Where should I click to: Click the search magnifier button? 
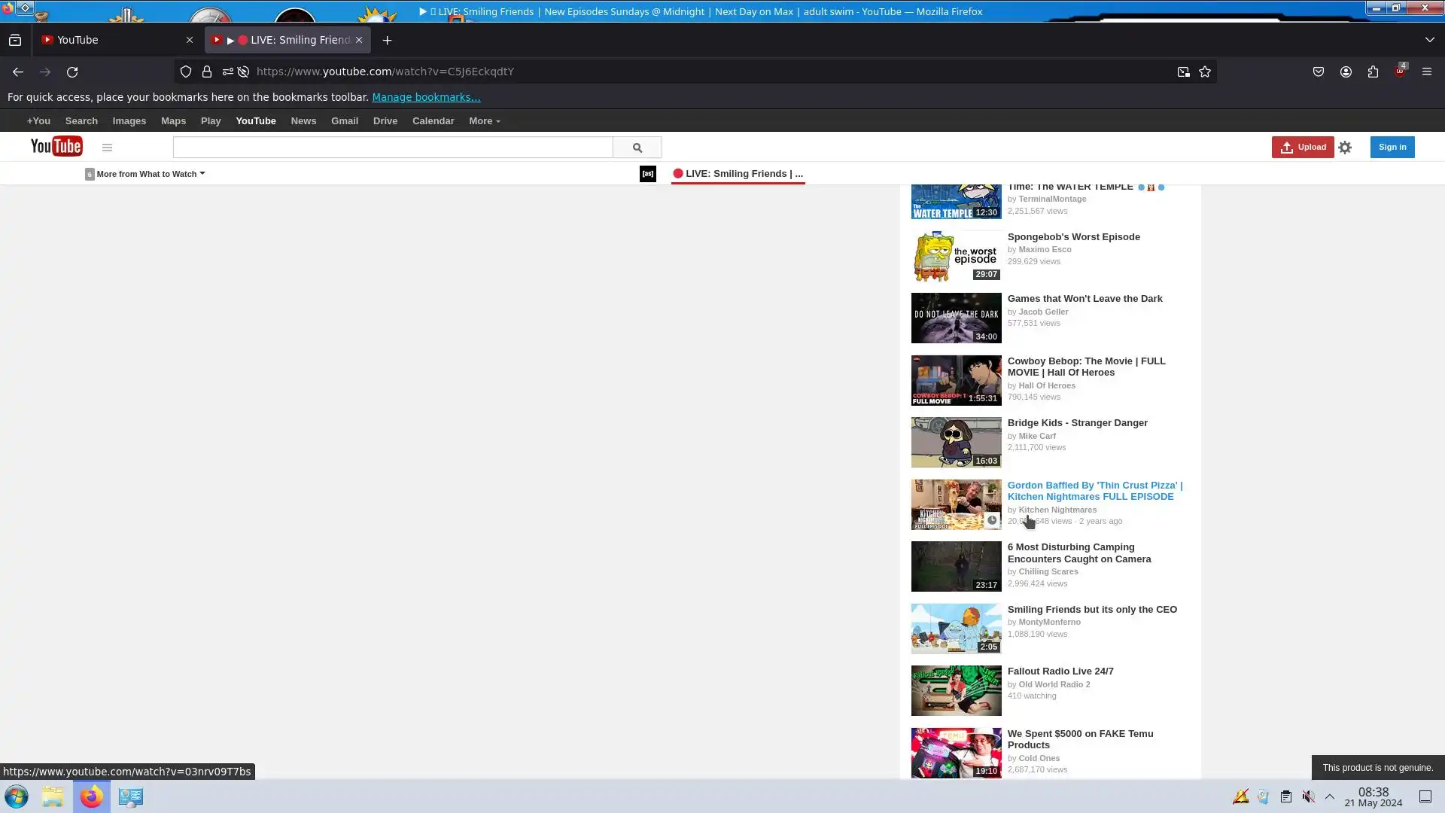coord(637,148)
